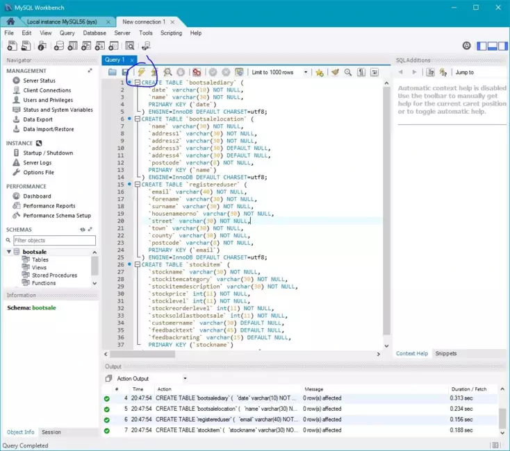Image resolution: width=510 pixels, height=451 pixels.
Task: Open the Database menu
Action: coord(94,33)
